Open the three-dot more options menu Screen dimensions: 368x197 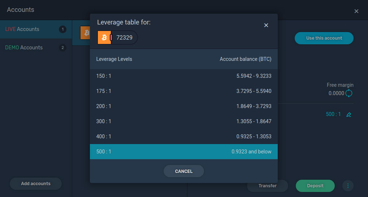[x=348, y=186]
